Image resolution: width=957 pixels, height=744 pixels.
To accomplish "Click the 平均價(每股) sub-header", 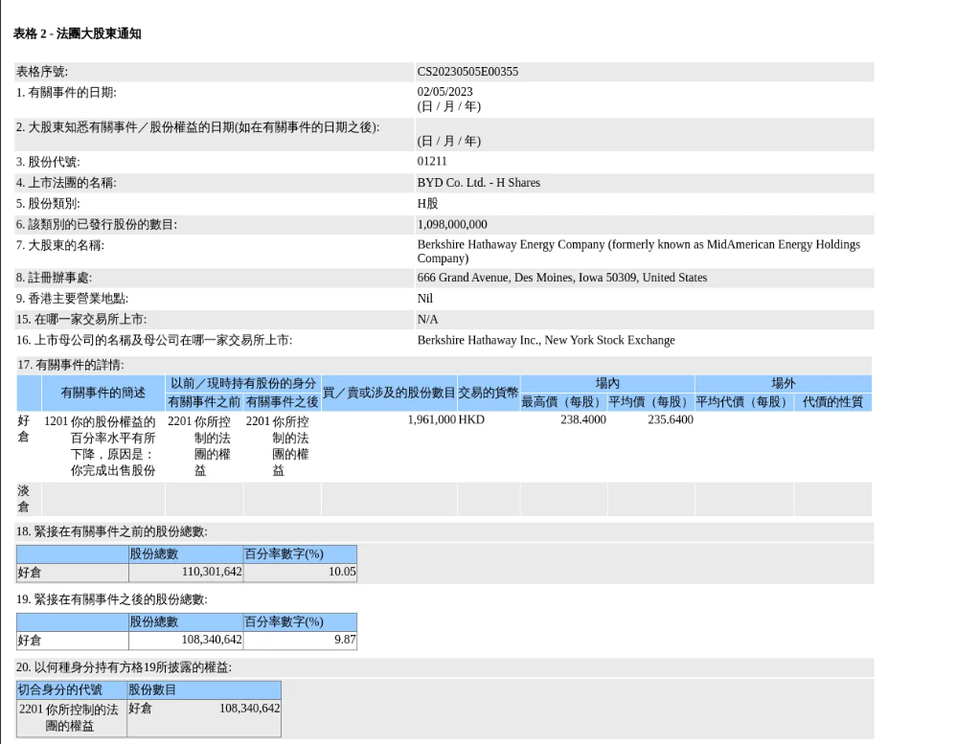I will (651, 402).
